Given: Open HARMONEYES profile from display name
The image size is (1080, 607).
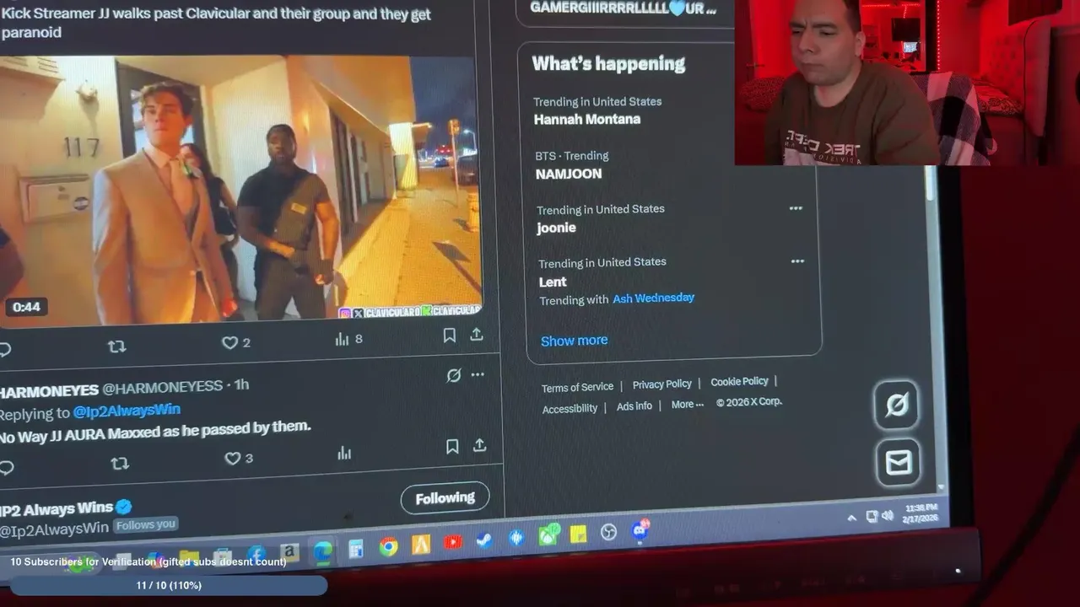Looking at the screenshot, I should tap(47, 391).
